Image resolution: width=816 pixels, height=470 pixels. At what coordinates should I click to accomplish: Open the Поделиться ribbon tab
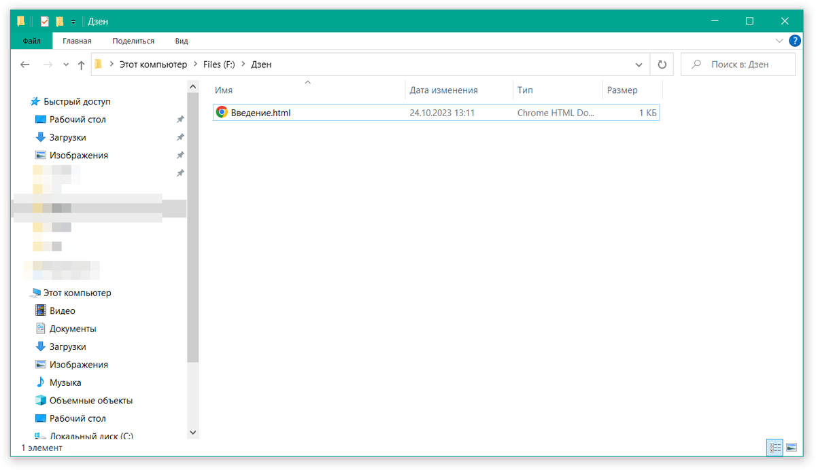[133, 41]
